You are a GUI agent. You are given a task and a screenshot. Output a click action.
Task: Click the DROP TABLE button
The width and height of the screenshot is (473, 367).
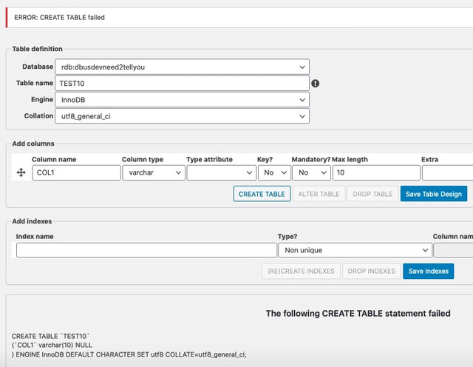click(372, 194)
